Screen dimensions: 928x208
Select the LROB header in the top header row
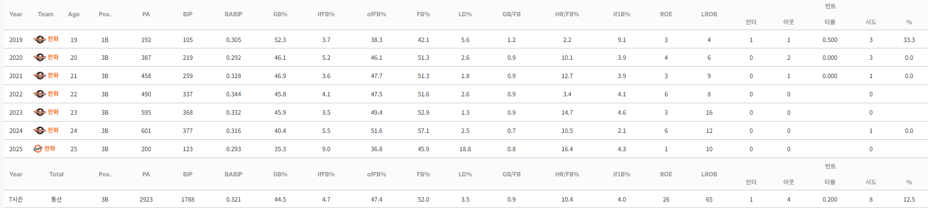point(709,14)
